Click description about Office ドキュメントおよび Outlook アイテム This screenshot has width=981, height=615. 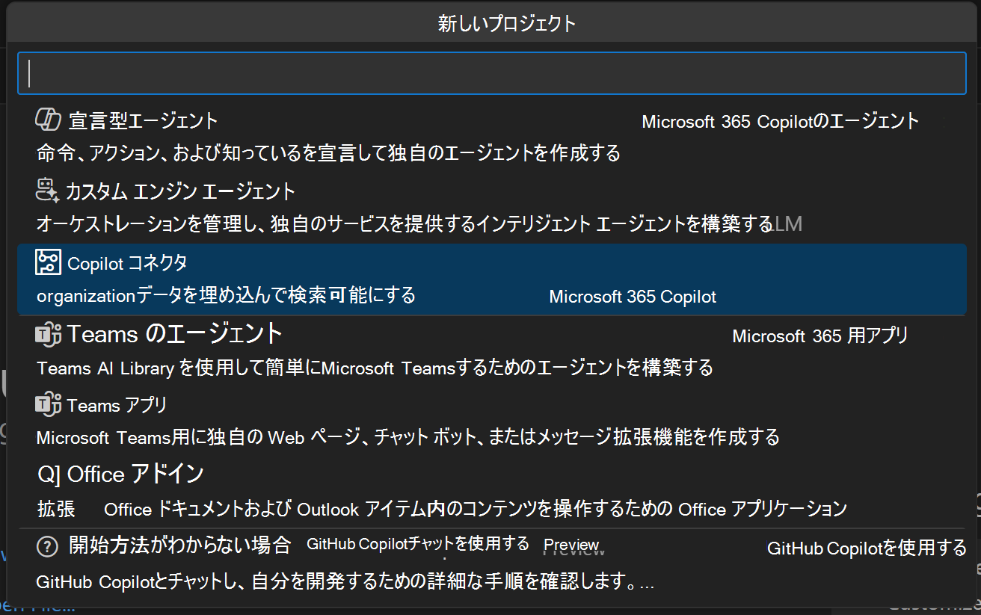(476, 510)
